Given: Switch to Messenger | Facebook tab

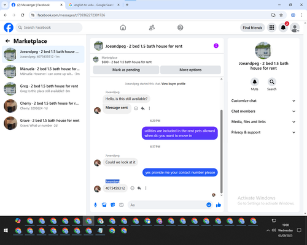Looking at the screenshot, I should click(37, 5).
